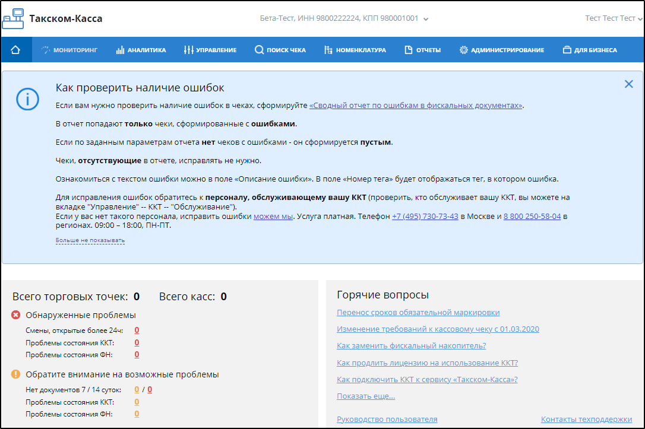Image resolution: width=645 pixels, height=429 pixels.
Task: Click the Управление sliders icon
Action: (x=188, y=50)
